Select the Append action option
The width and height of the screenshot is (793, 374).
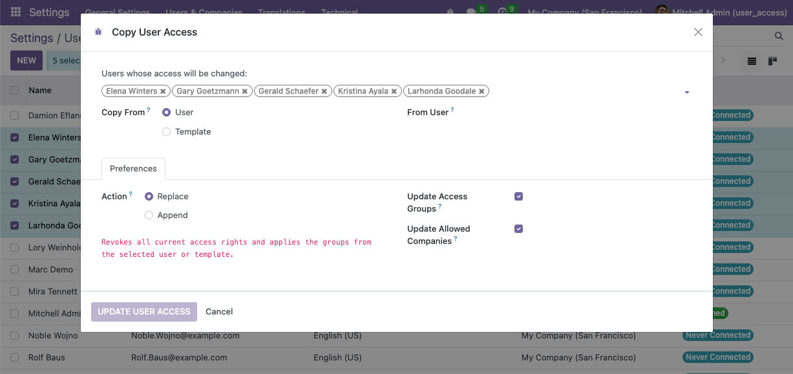pyautogui.click(x=149, y=215)
